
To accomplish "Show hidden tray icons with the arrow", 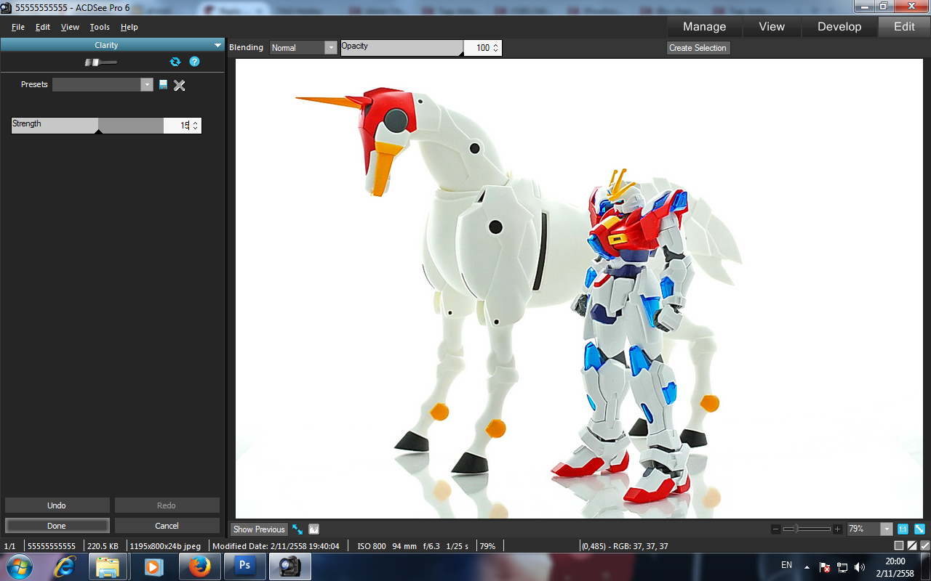I will pos(806,567).
